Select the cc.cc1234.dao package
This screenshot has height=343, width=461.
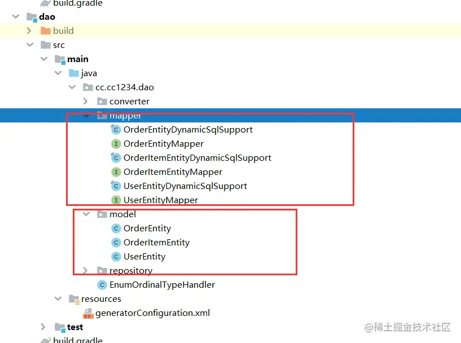pyautogui.click(x=124, y=87)
